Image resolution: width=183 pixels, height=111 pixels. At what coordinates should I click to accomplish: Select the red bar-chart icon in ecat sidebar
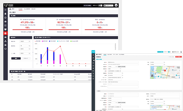[5, 33]
